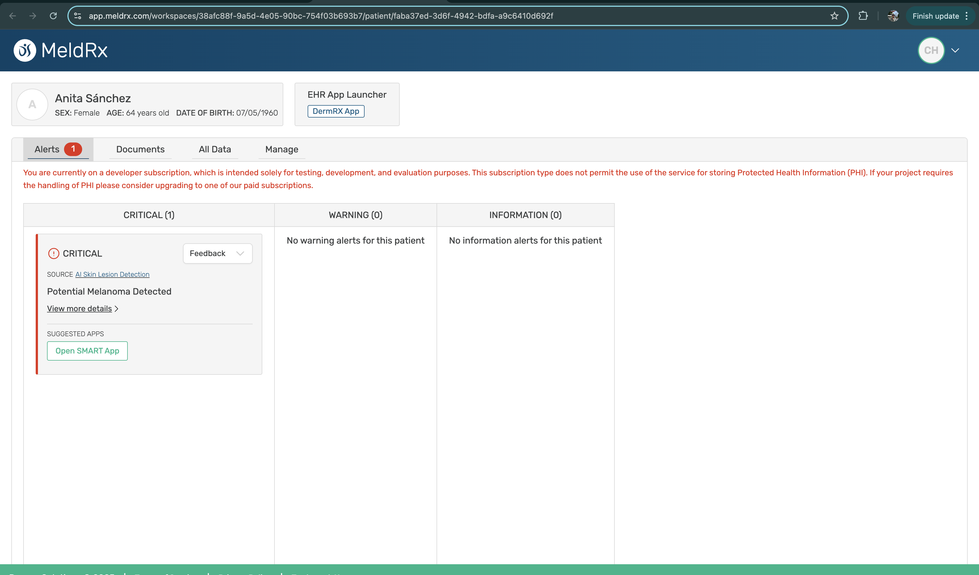Reload the page with refresh icon
Viewport: 979px width, 575px height.
point(53,16)
